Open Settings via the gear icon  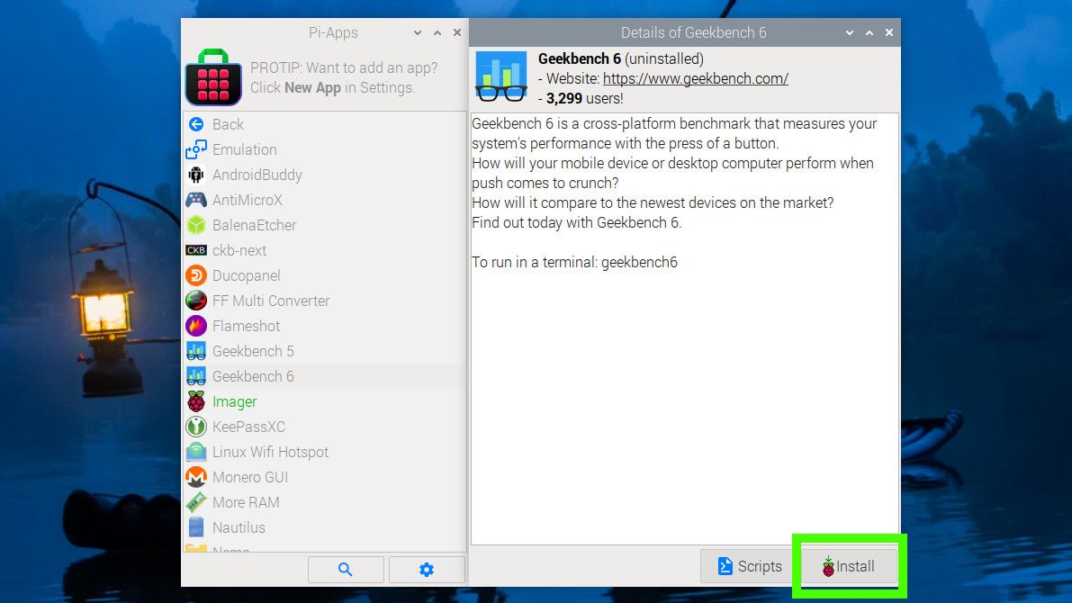coord(427,569)
